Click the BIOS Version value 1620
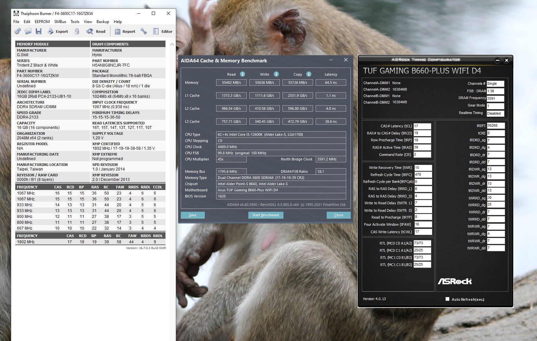 coord(281,196)
